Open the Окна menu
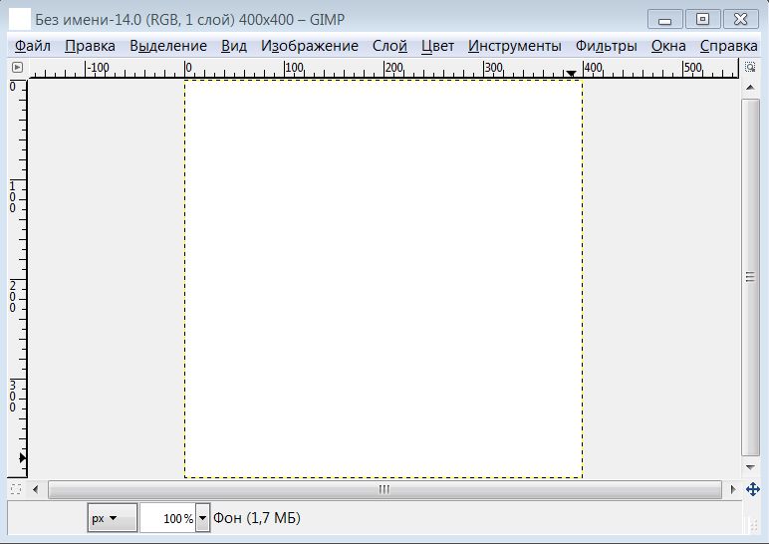The image size is (769, 544). click(668, 46)
